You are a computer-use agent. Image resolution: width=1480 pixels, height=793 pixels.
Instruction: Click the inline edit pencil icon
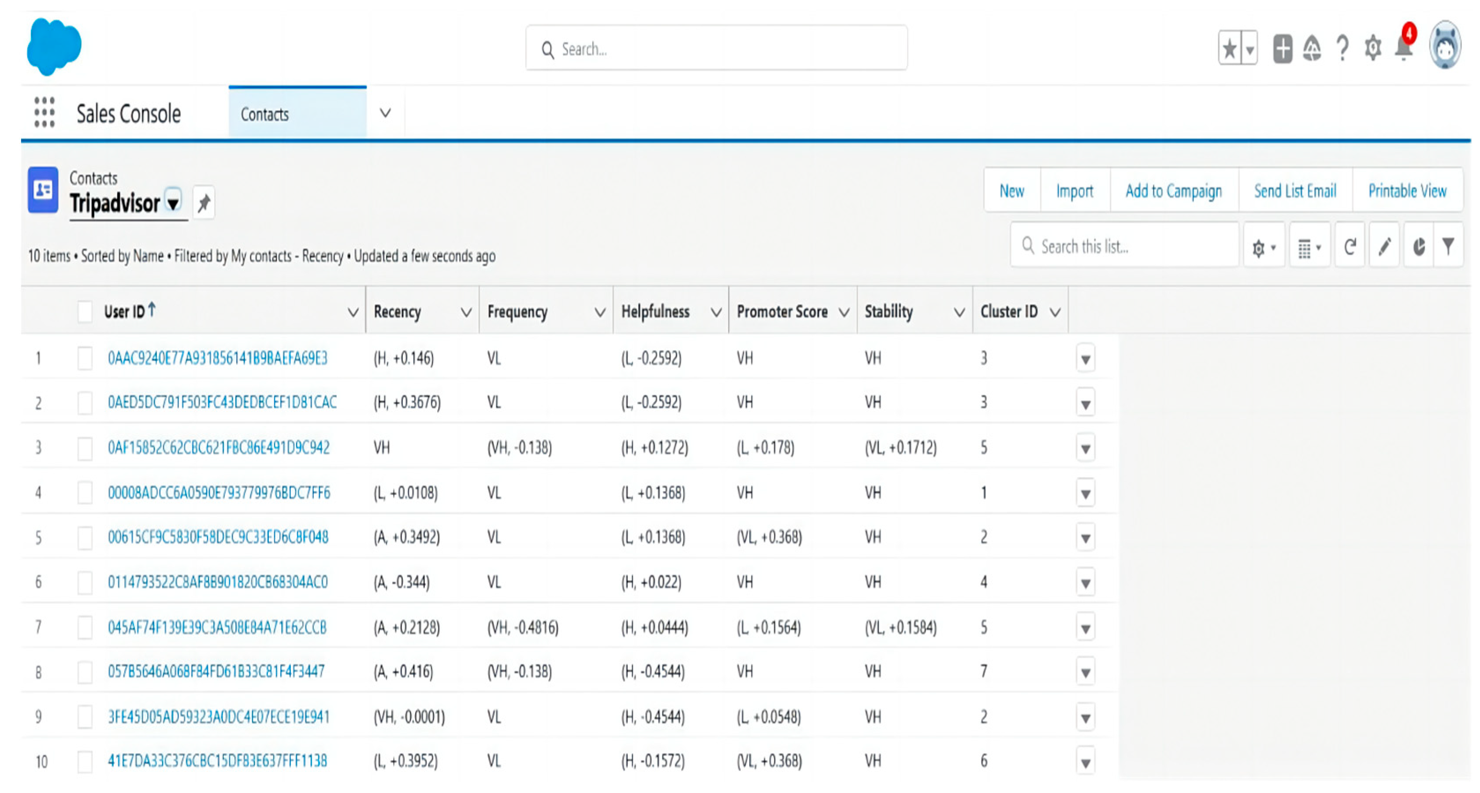click(x=1385, y=248)
